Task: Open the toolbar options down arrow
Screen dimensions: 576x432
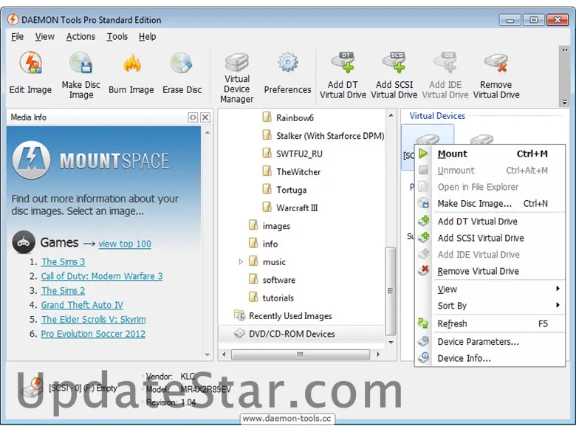Action: coord(565,103)
